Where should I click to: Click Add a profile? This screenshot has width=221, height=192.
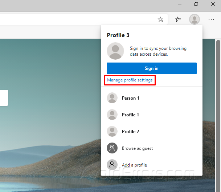(134, 165)
